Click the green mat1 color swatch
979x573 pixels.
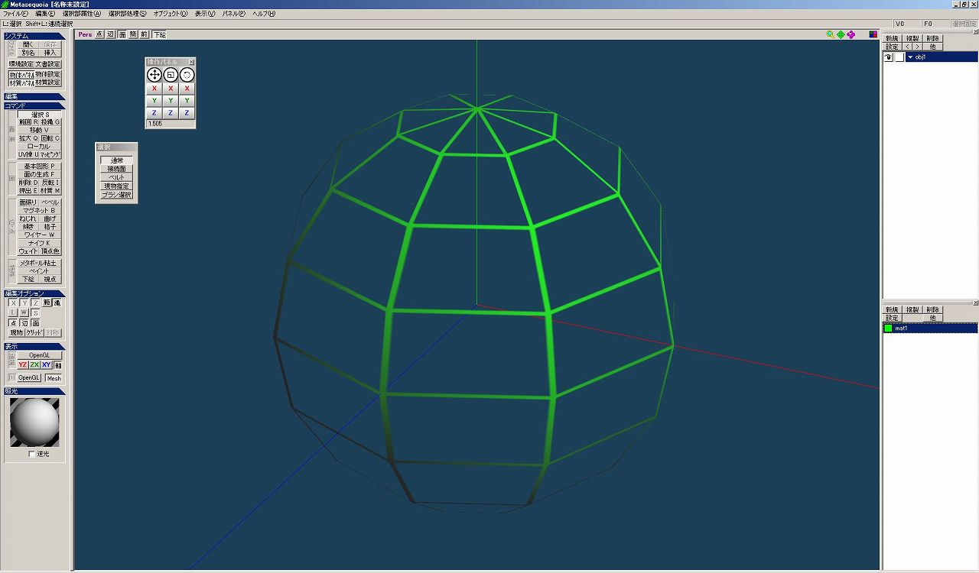tap(889, 329)
